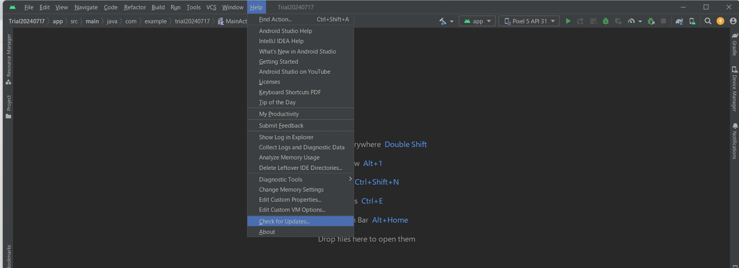739x268 pixels.
Task: Select Check for Updates menu entry
Action: tap(301, 221)
